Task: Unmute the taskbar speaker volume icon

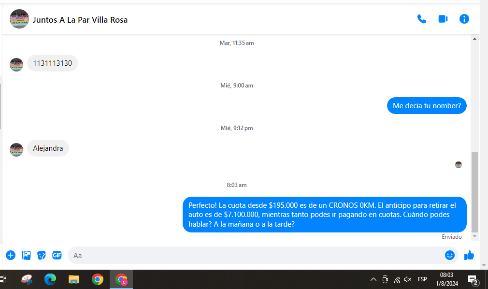Action: pyautogui.click(x=408, y=279)
